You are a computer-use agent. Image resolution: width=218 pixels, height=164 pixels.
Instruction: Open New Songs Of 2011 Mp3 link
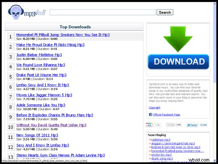37,135
